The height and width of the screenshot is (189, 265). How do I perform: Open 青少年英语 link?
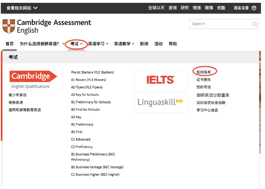tap(18, 95)
